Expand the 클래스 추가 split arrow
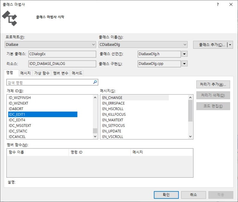238x202 pixels. point(230,45)
